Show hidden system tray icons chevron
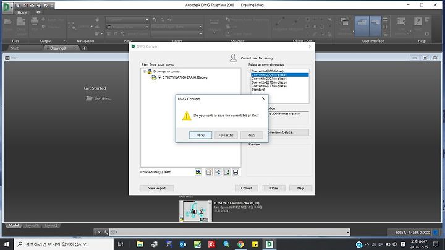This screenshot has width=445, height=250. (367, 244)
